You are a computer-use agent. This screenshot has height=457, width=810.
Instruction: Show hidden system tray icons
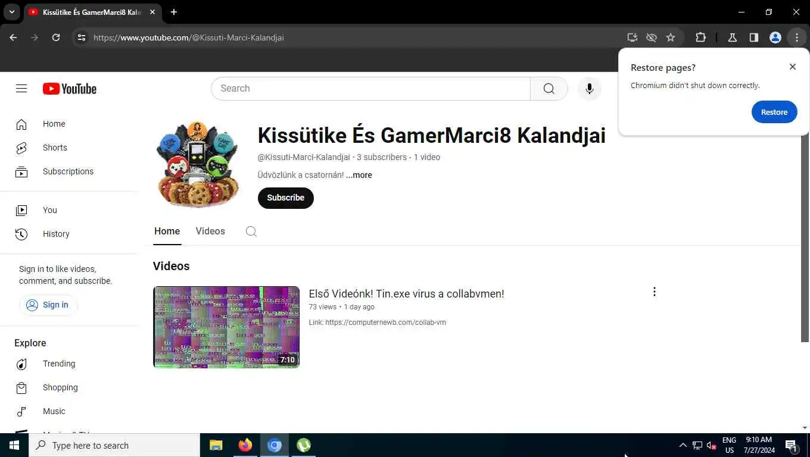point(683,445)
